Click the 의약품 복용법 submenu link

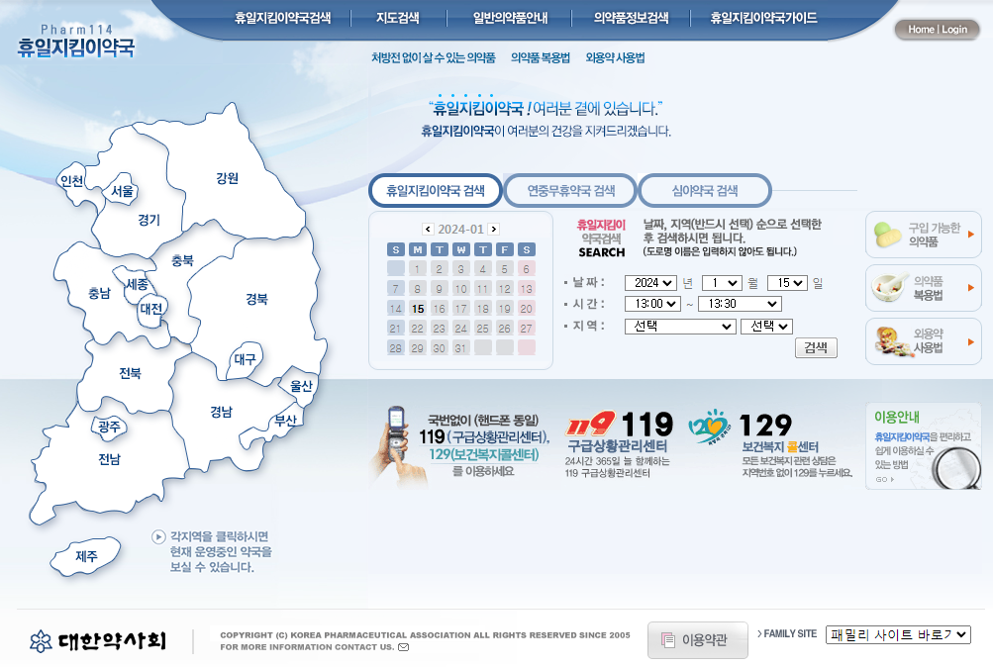click(x=541, y=57)
